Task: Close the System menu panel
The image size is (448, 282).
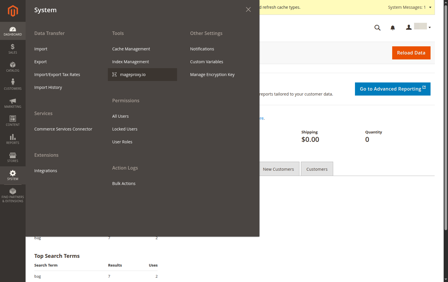Action: coord(248,10)
